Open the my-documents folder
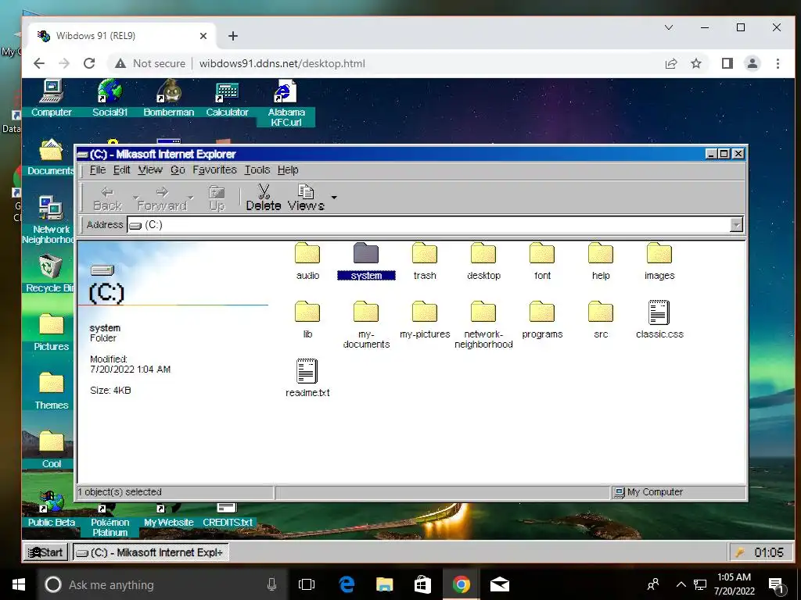 click(x=366, y=324)
